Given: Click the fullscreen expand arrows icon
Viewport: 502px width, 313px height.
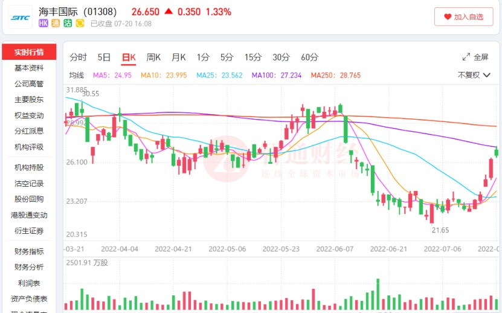Looking at the screenshot, I should [466, 57].
